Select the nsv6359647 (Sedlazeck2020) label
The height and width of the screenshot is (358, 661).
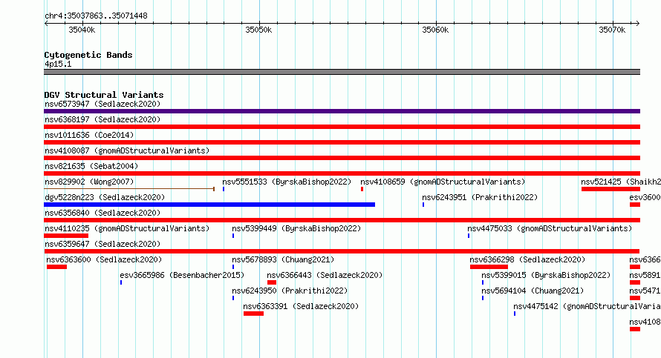[102, 244]
